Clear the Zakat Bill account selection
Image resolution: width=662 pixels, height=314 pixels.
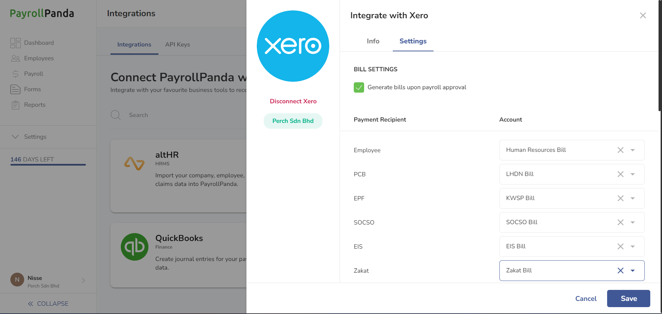click(620, 271)
